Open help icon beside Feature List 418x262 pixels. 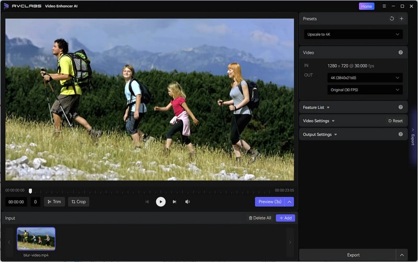click(401, 107)
